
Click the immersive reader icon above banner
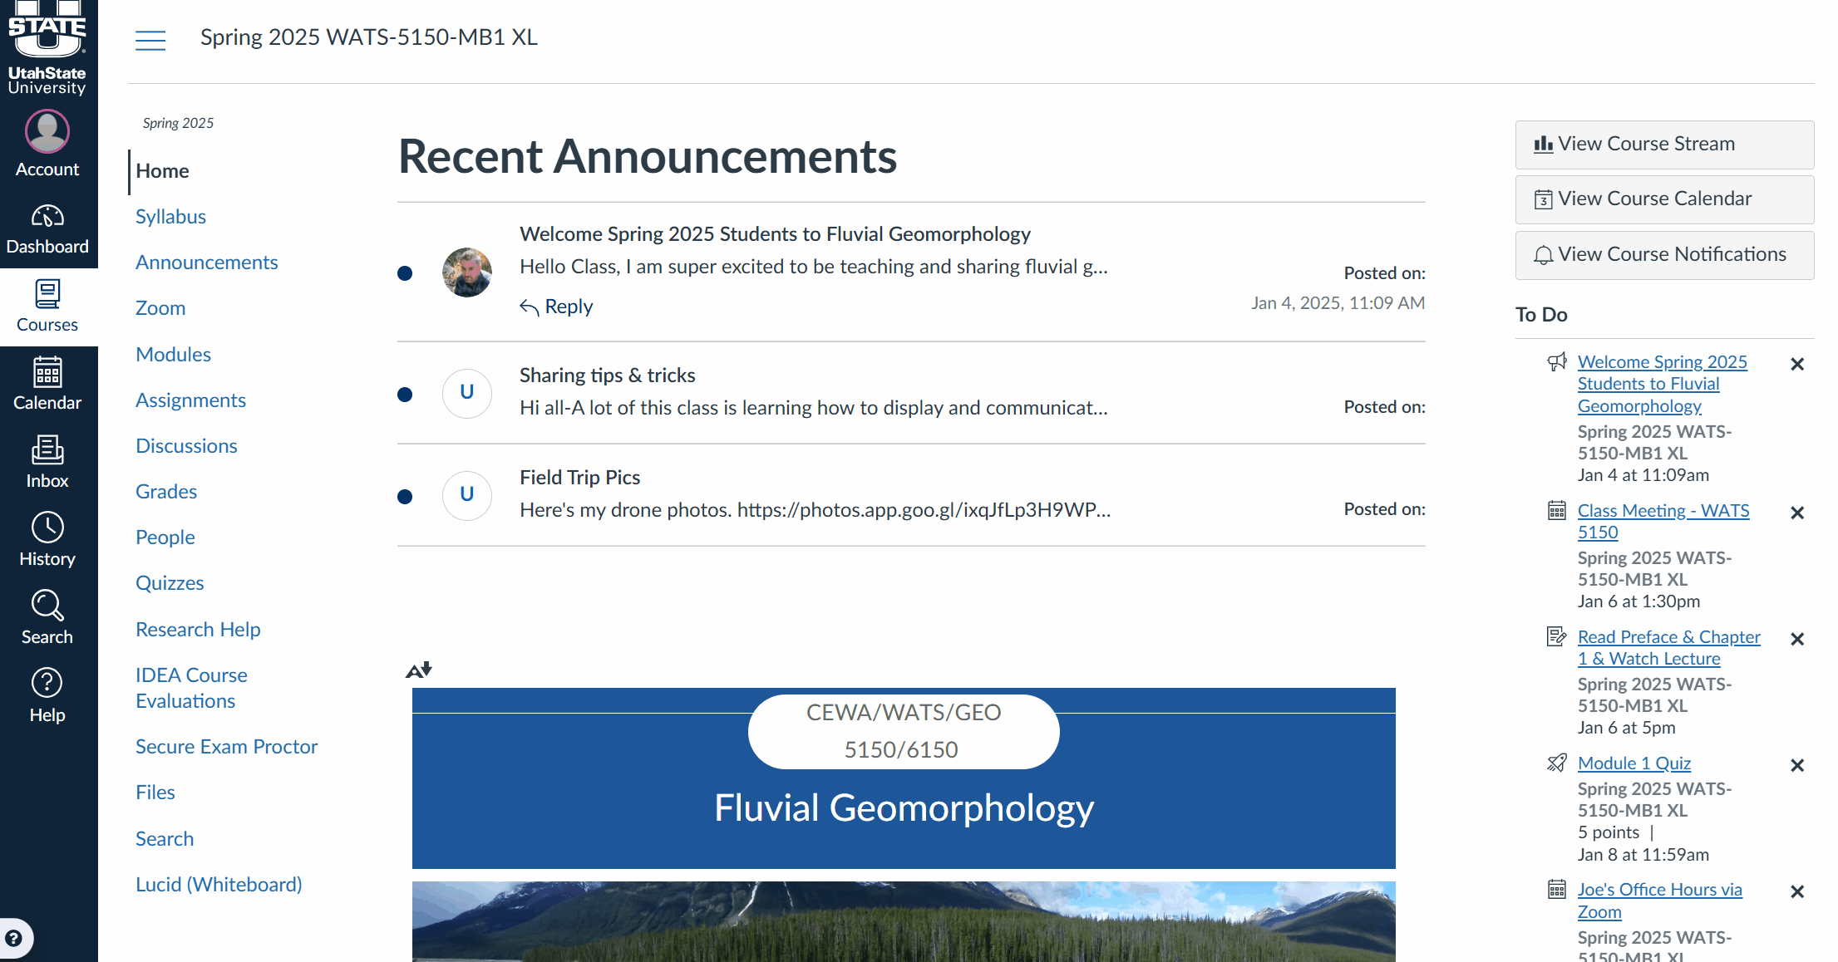[x=419, y=670]
